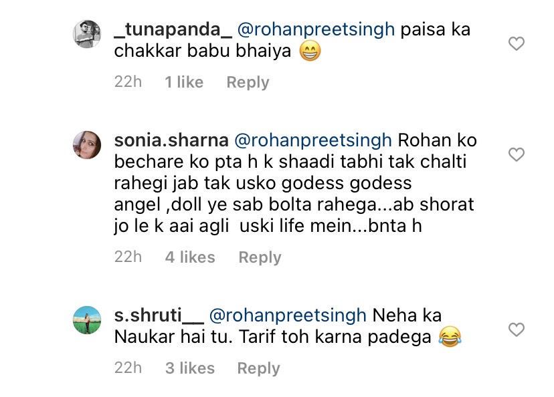Open _tunapanda_ profile picture
The image size is (554, 397).
[86, 34]
